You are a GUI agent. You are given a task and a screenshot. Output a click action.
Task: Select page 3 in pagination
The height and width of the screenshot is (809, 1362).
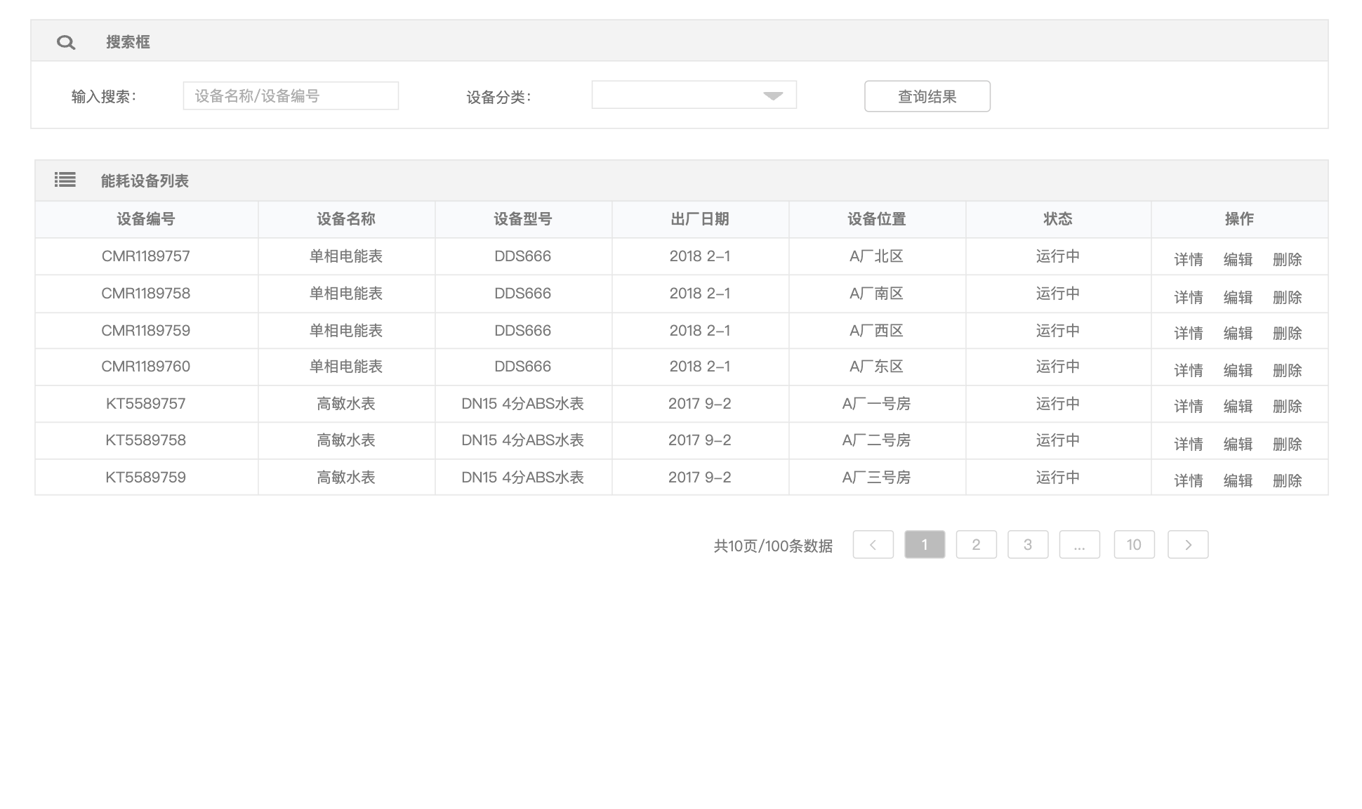[1028, 545]
